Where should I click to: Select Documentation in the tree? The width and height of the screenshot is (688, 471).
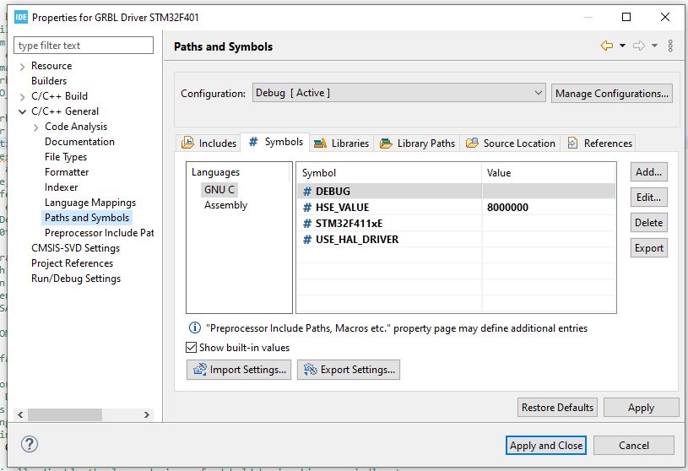(x=79, y=142)
